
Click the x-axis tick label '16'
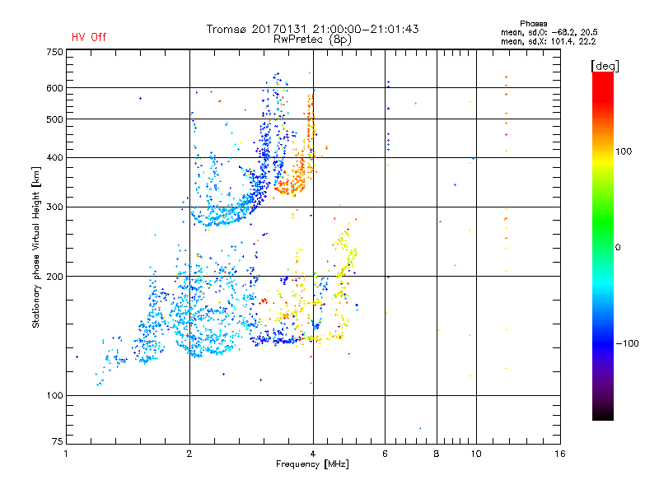pos(560,454)
